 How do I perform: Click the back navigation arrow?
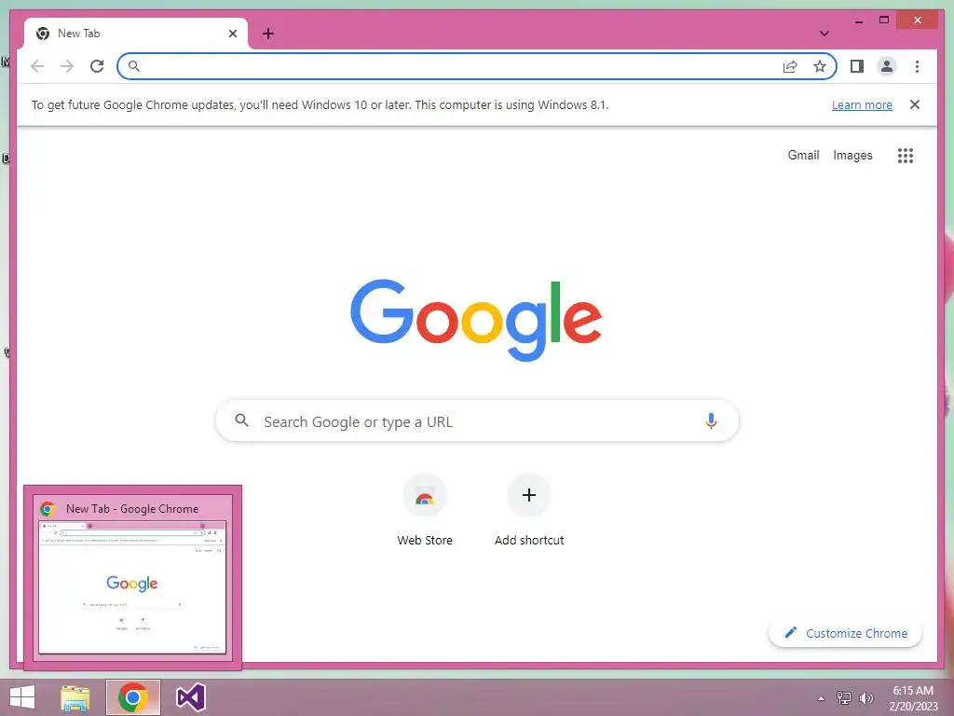(37, 66)
